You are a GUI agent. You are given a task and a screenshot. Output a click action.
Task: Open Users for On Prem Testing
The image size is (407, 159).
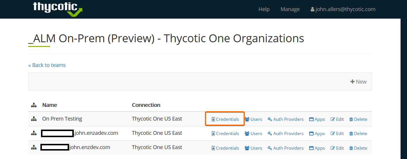253,119
